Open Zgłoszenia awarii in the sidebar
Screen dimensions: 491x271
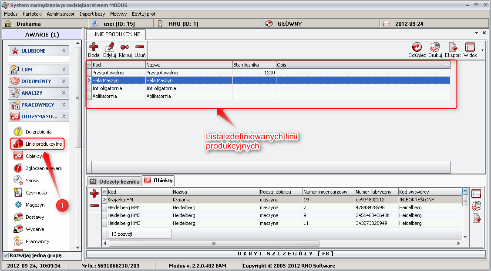click(x=44, y=168)
